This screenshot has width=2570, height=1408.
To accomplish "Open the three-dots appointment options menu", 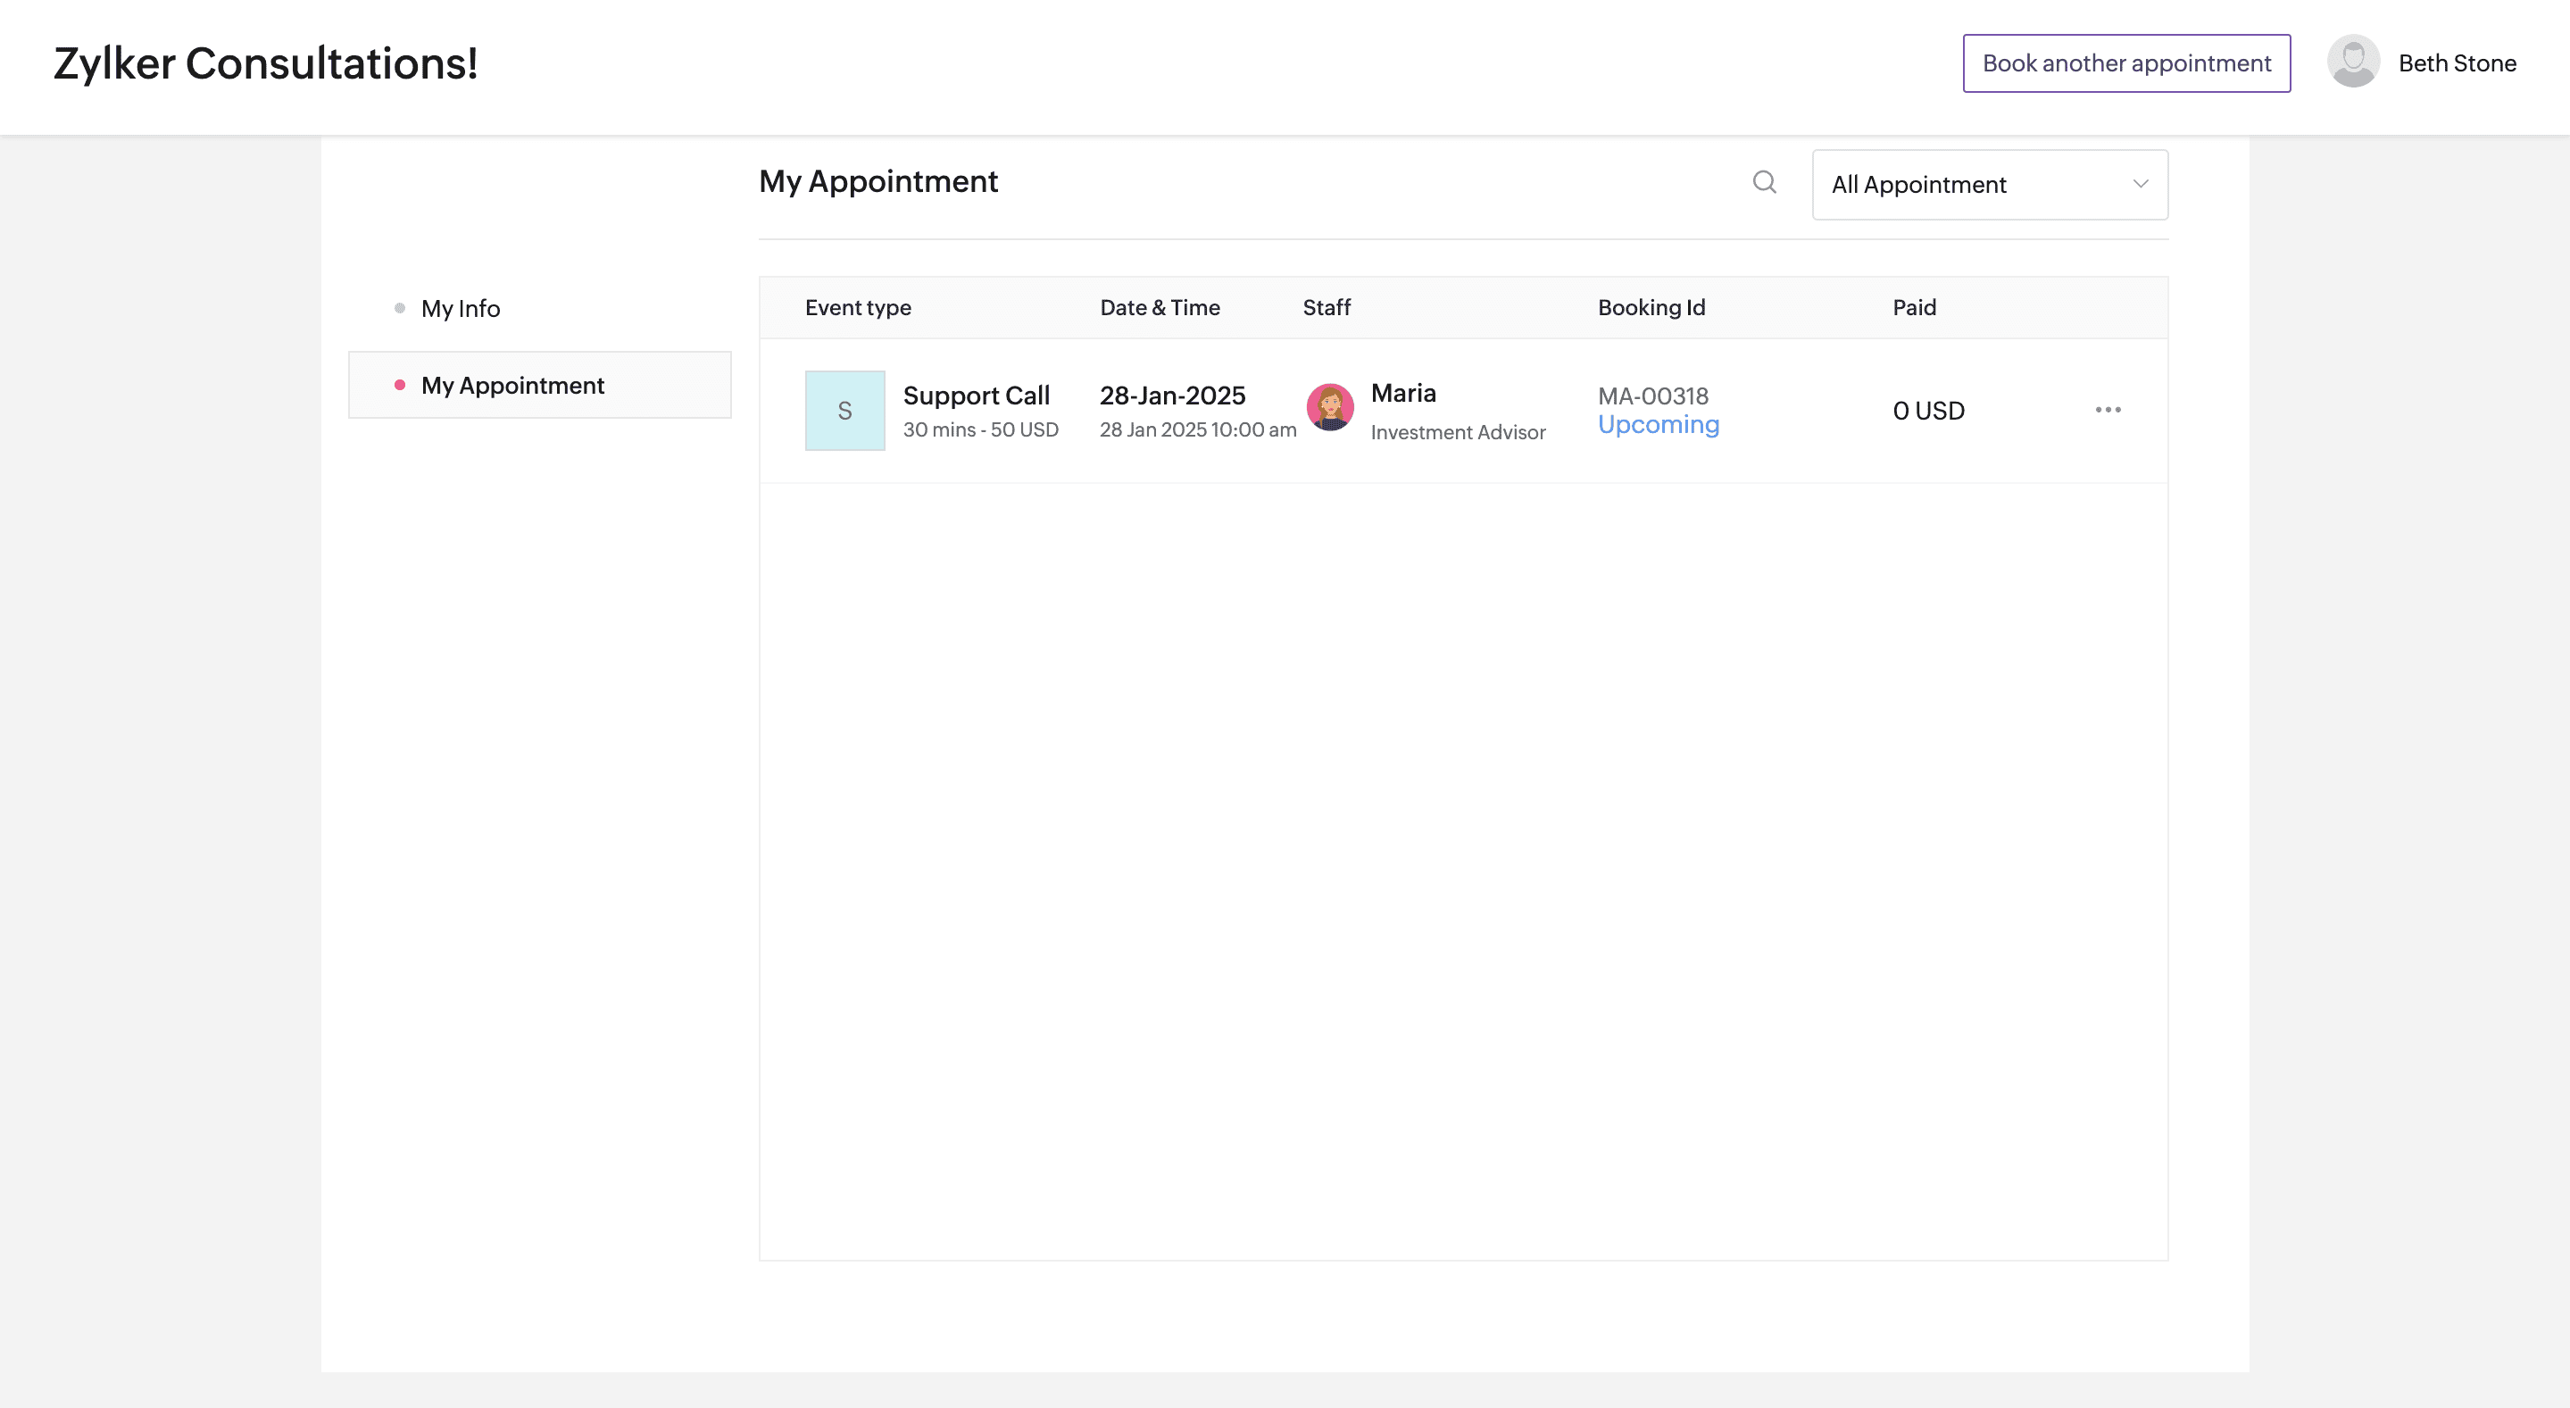I will tap(2107, 410).
